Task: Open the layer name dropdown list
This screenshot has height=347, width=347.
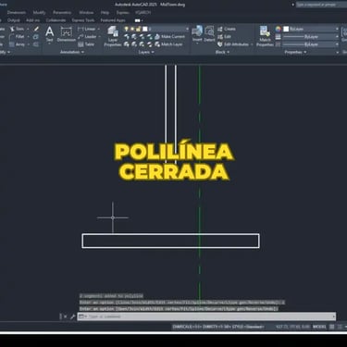Action: (x=187, y=29)
